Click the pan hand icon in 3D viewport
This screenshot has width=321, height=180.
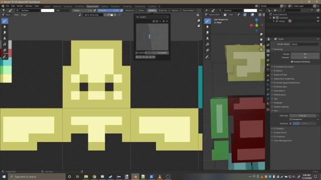point(261,39)
